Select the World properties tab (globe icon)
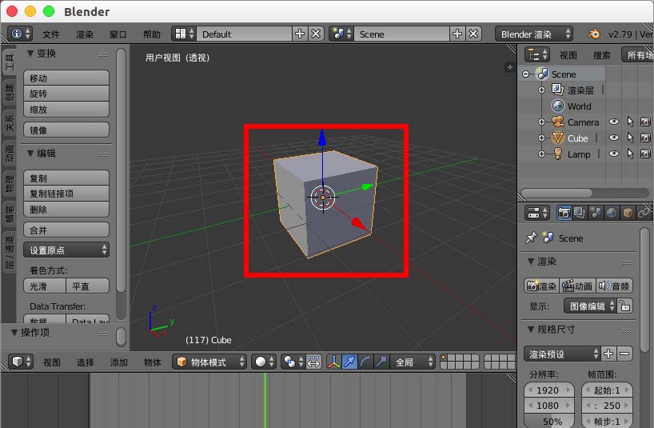The width and height of the screenshot is (654, 428). tap(612, 213)
